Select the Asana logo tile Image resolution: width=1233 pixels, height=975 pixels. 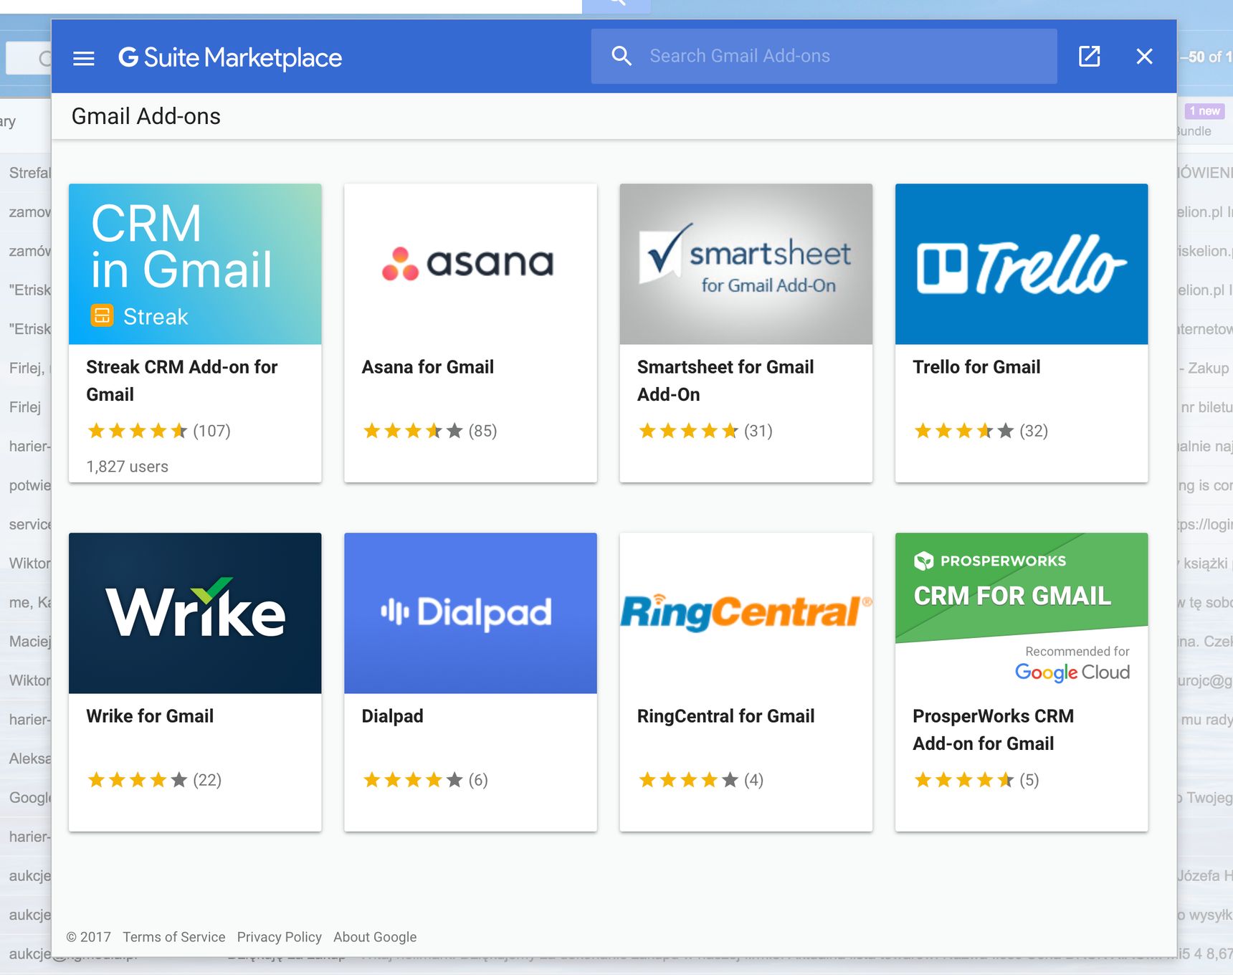click(470, 264)
